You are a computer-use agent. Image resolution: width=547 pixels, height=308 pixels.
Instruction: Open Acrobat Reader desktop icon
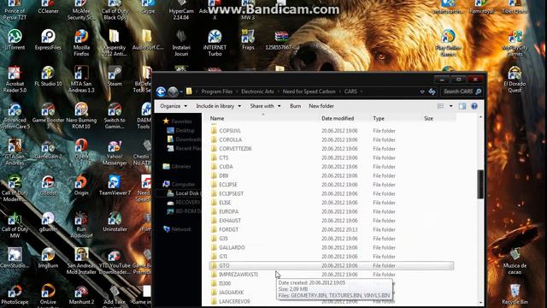[x=15, y=80]
